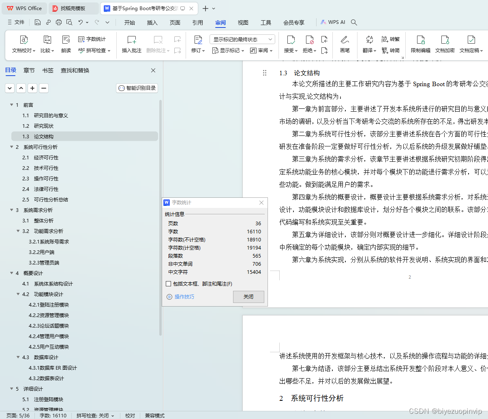Image resolution: width=488 pixels, height=419 pixels.
Task: Switch to the 视图 ribbon tab
Action: [243, 23]
